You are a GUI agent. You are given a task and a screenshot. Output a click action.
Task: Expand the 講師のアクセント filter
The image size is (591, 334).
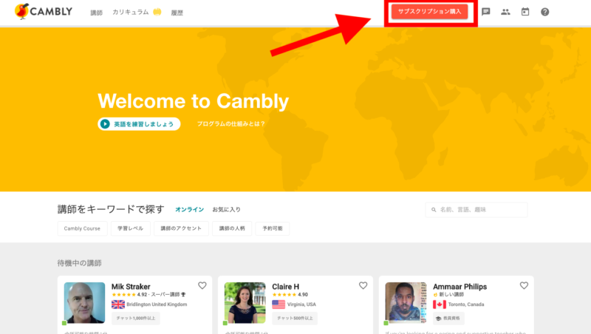coord(181,228)
